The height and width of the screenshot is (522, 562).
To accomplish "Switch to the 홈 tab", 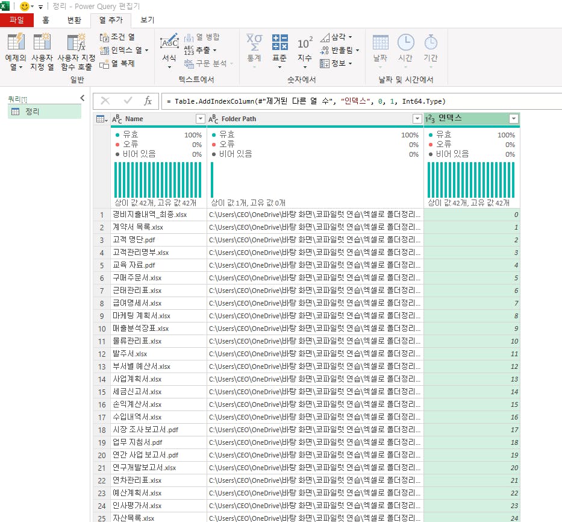I will click(46, 20).
